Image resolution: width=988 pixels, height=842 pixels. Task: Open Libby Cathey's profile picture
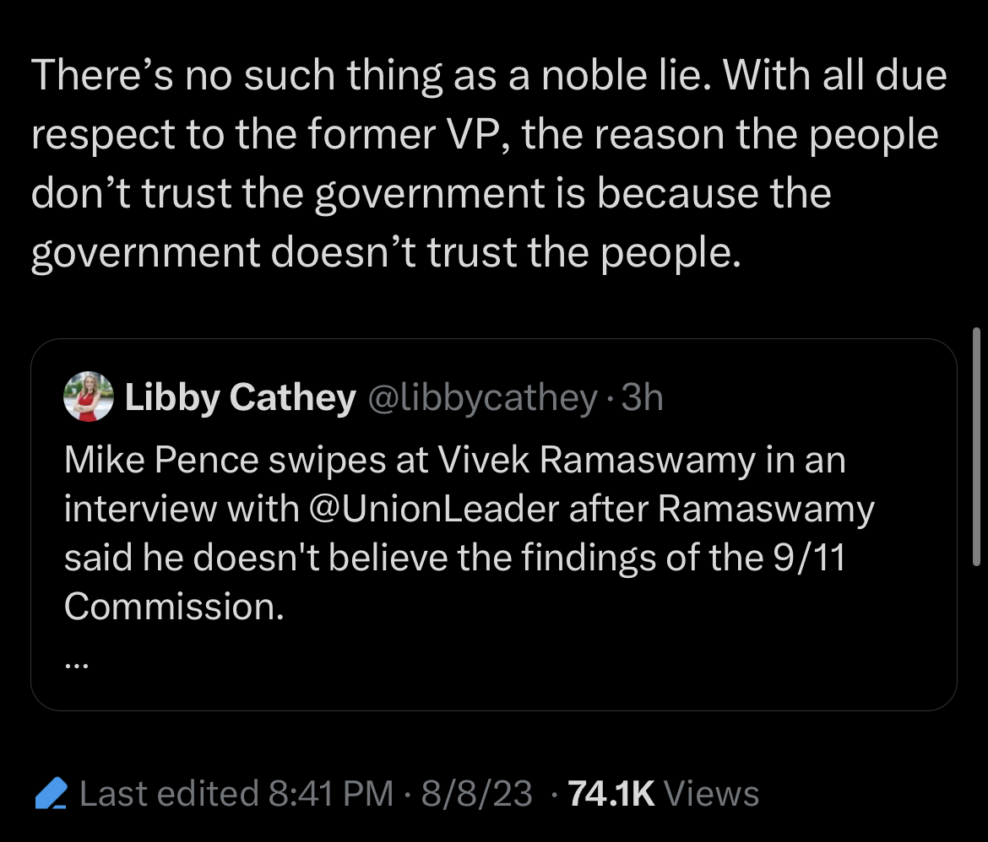coord(88,397)
